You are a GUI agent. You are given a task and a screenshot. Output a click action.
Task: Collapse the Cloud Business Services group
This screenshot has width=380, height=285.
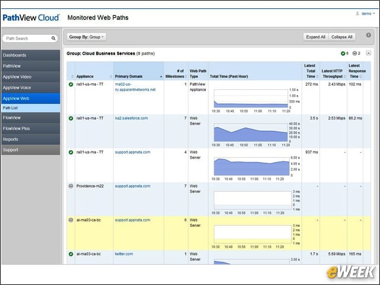368,53
